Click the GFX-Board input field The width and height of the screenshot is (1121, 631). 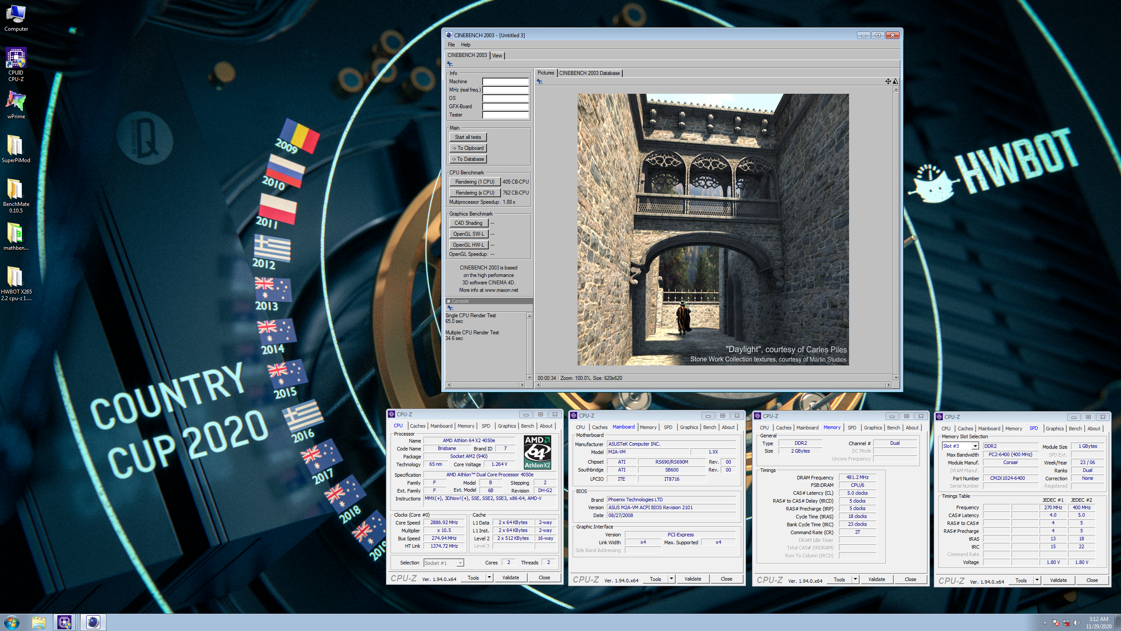tap(505, 106)
